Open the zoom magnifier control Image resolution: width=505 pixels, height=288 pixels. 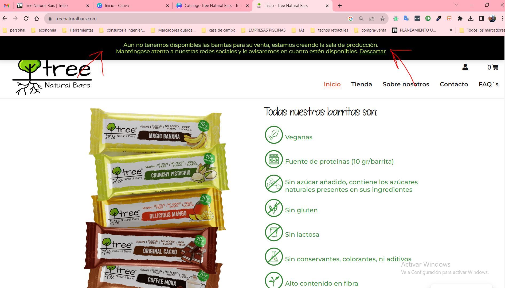coord(361,19)
